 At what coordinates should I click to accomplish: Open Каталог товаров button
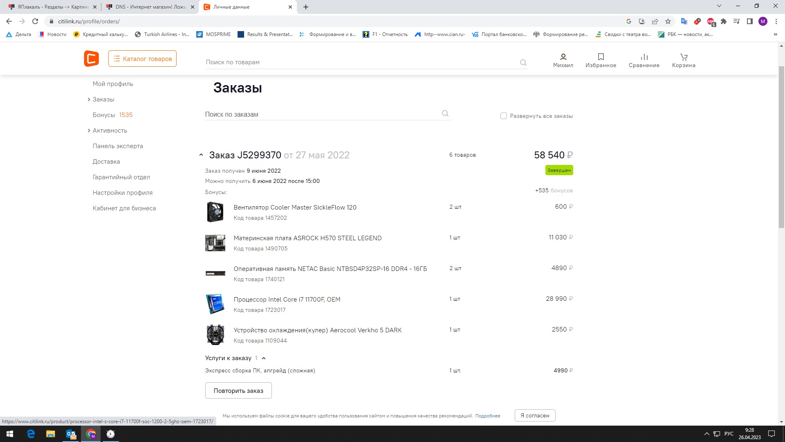(142, 59)
